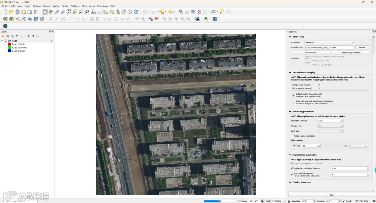Toggle the Render checkbox in status bar
Image resolution: width=376 pixels, height=203 pixels.
click(344, 201)
